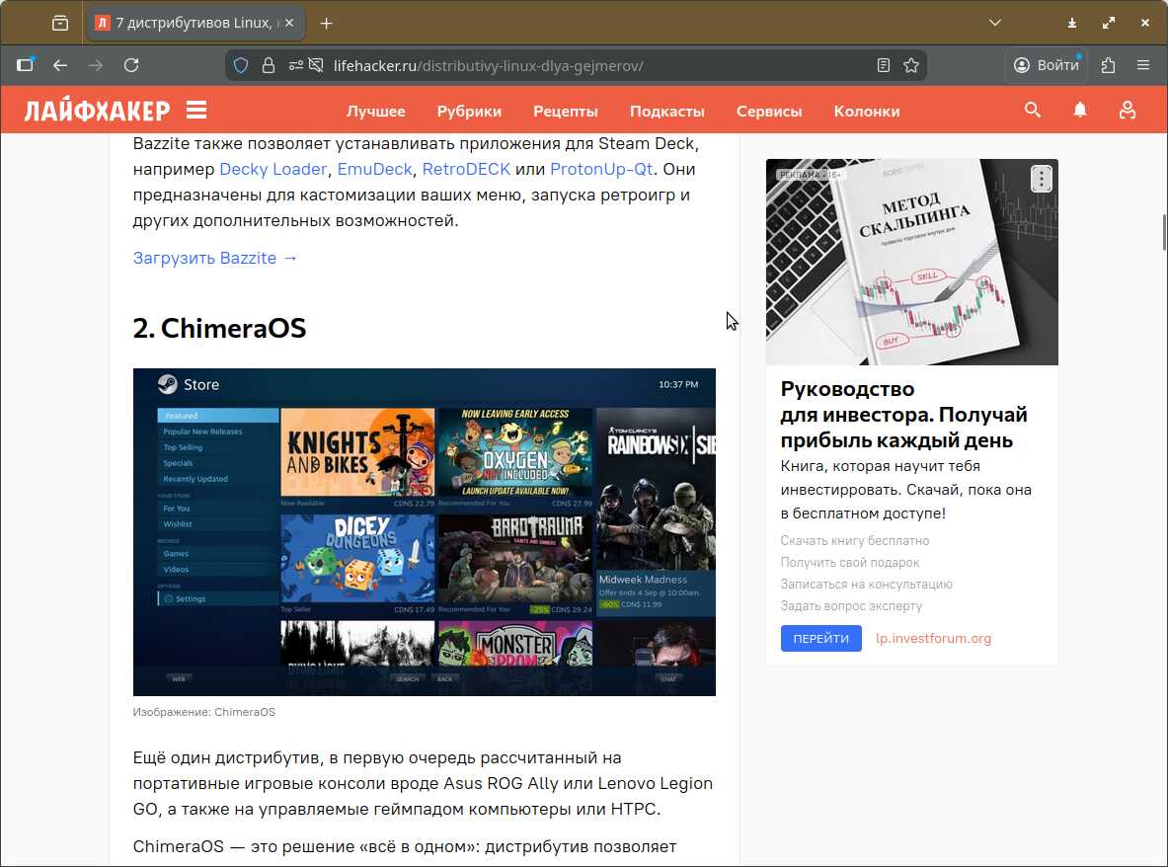Open the site permissions icon in address bar

(x=296, y=65)
